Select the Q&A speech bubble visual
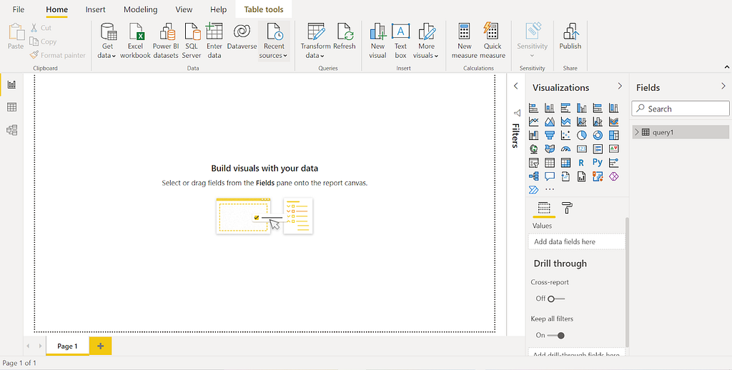 click(x=550, y=176)
